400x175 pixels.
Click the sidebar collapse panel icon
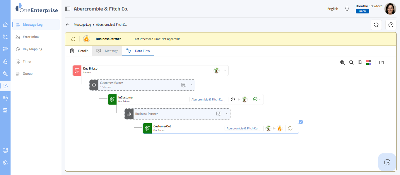(x=68, y=9)
